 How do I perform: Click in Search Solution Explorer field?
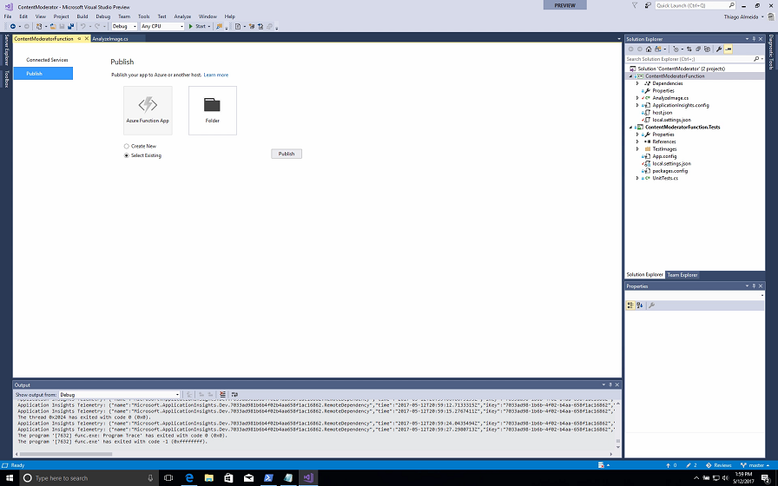tap(689, 59)
